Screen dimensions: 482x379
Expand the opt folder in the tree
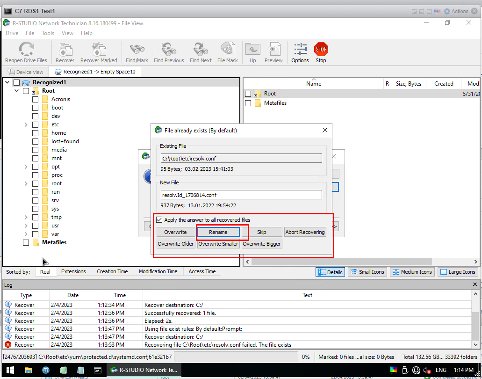[26, 167]
